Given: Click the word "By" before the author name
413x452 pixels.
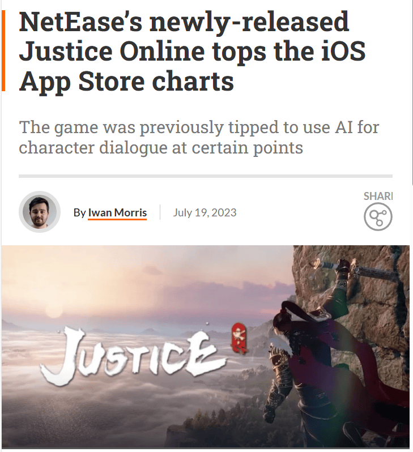Looking at the screenshot, I should coord(79,213).
